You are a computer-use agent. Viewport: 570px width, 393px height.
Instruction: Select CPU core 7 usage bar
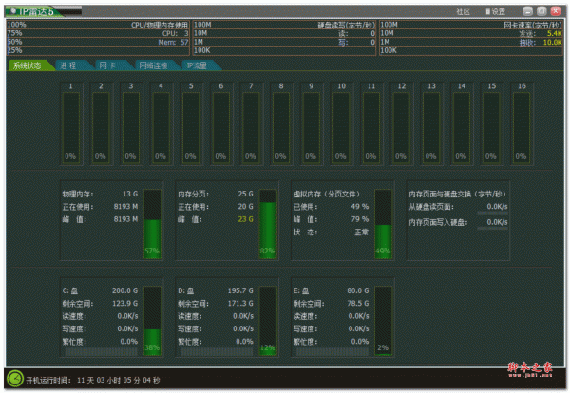coord(251,127)
